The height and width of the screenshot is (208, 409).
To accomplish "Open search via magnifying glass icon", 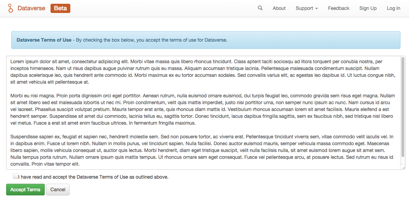I will [260, 8].
